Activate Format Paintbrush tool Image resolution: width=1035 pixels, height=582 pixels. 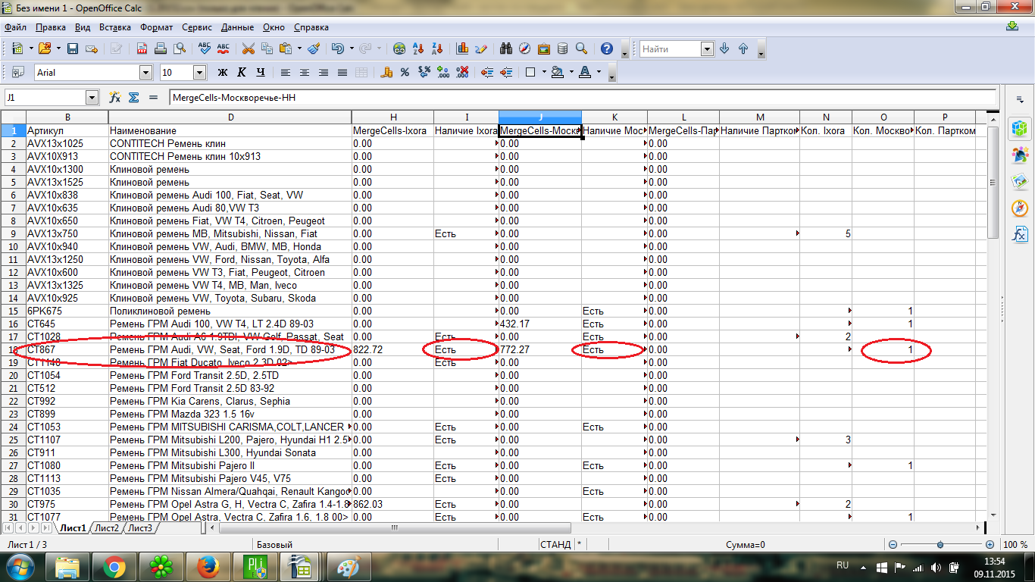[314, 48]
